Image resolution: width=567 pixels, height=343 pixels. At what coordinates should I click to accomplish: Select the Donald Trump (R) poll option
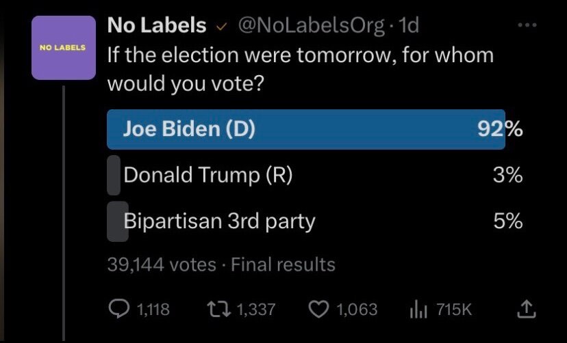207,176
